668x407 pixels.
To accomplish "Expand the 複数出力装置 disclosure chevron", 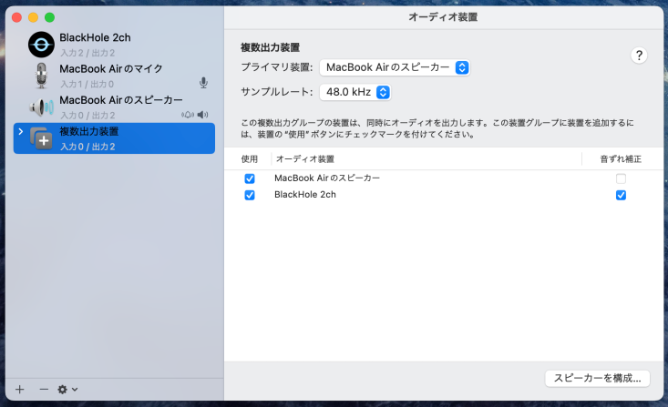I will [20, 131].
